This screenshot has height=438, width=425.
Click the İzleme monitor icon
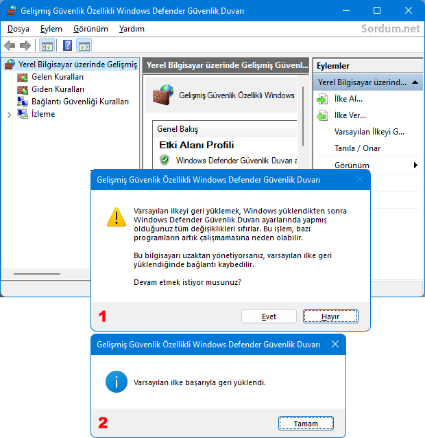23,114
